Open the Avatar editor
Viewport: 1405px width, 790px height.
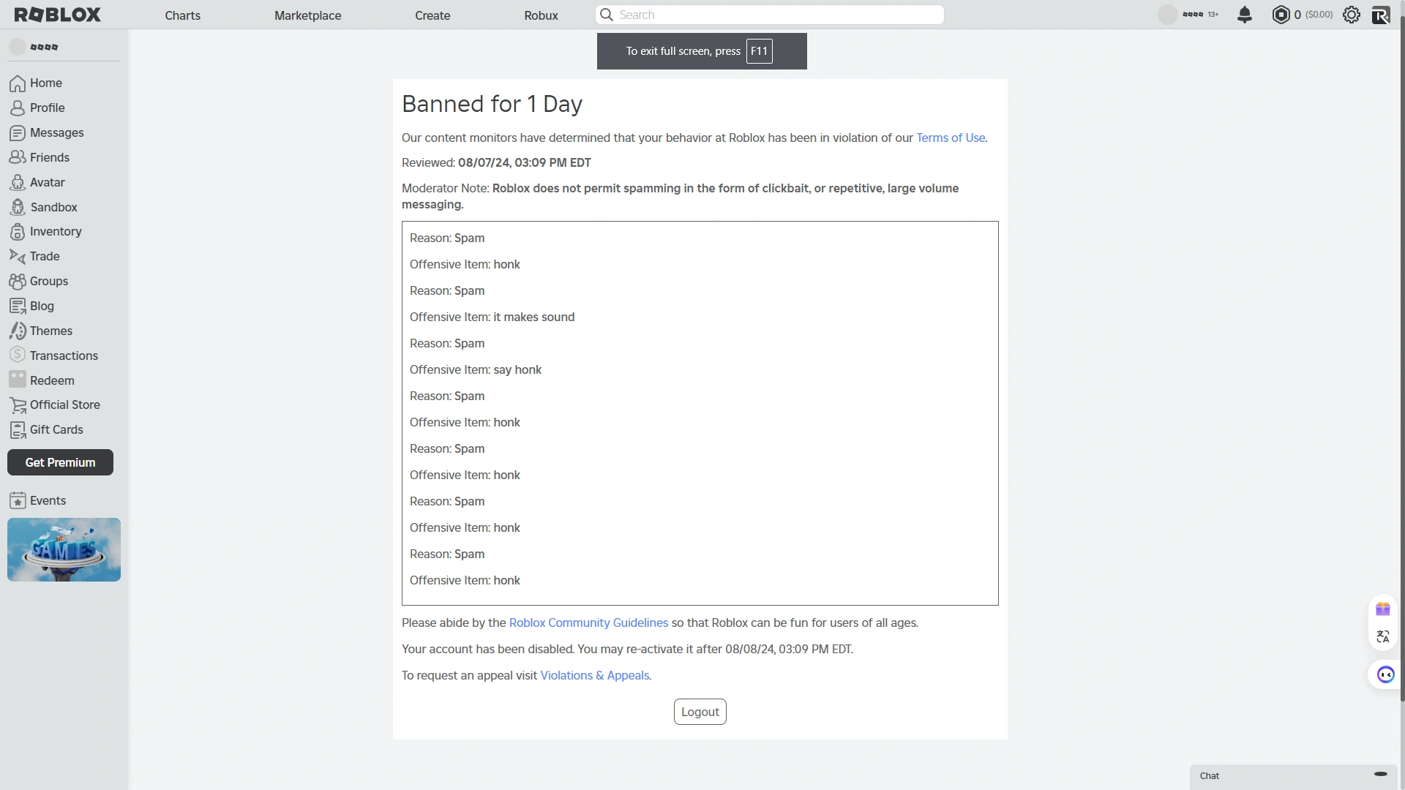pyautogui.click(x=46, y=181)
